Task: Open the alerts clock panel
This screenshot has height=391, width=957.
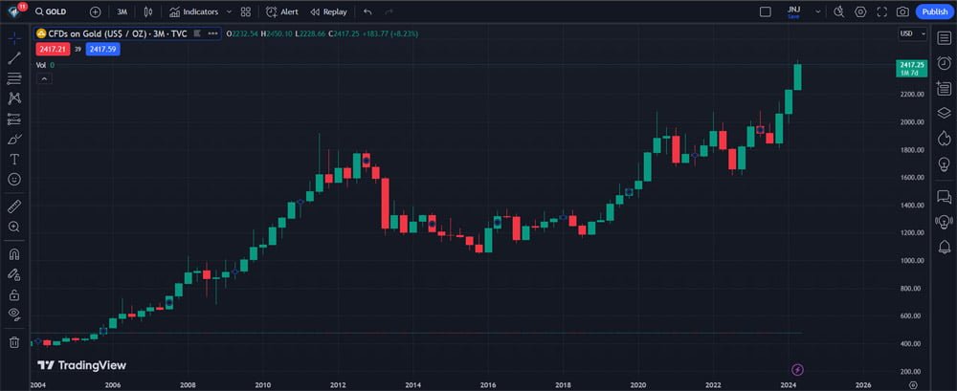Action: pyautogui.click(x=945, y=63)
